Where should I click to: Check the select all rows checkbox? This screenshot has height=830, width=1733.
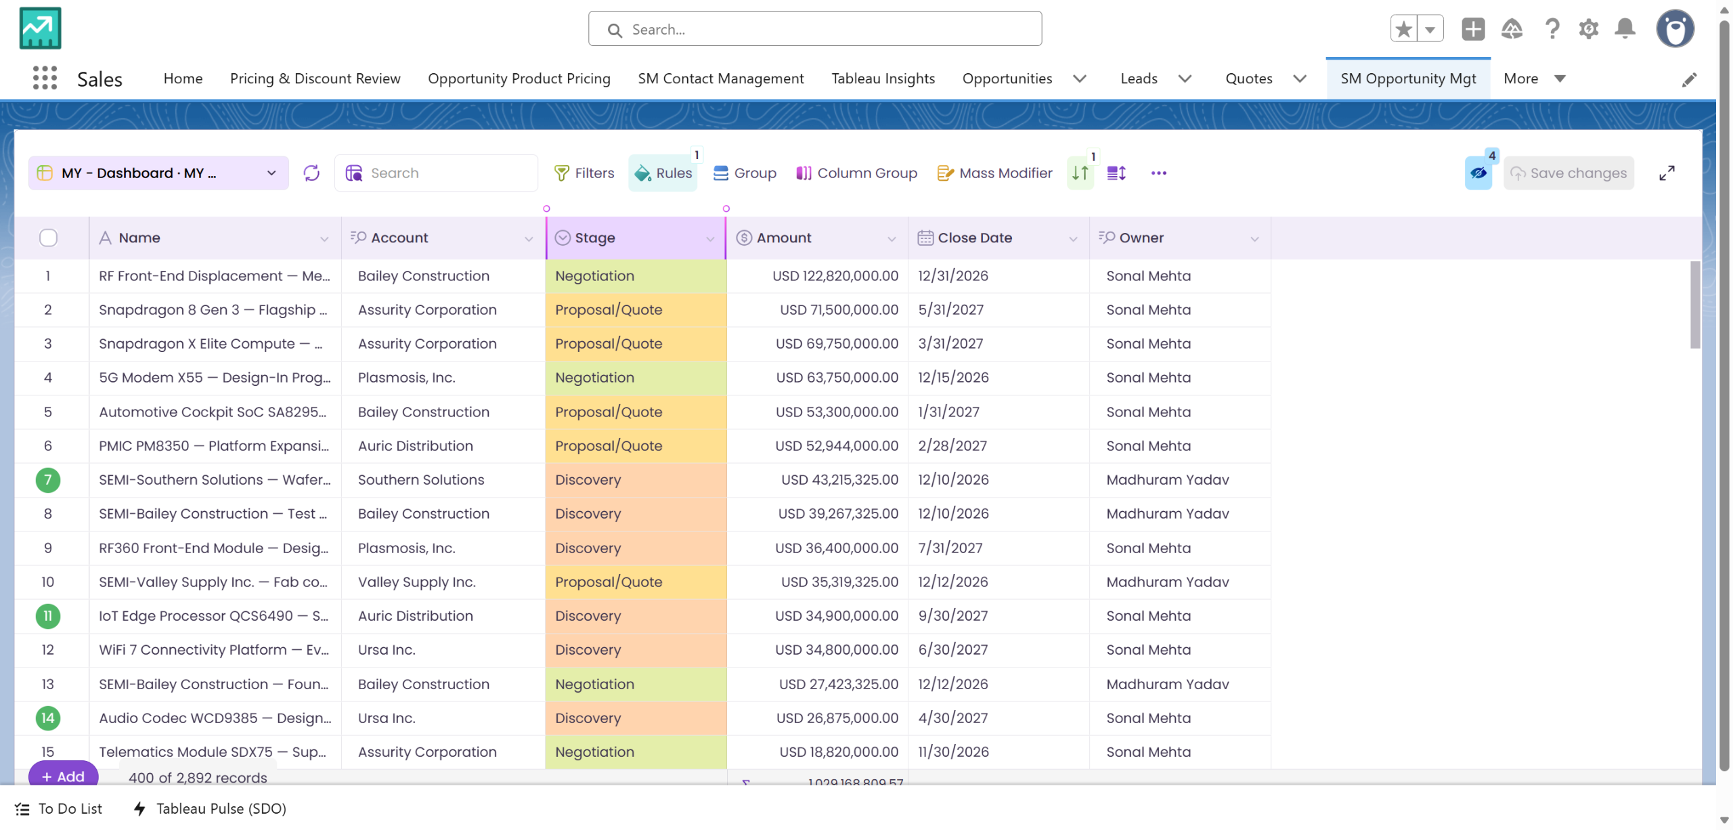click(x=48, y=238)
